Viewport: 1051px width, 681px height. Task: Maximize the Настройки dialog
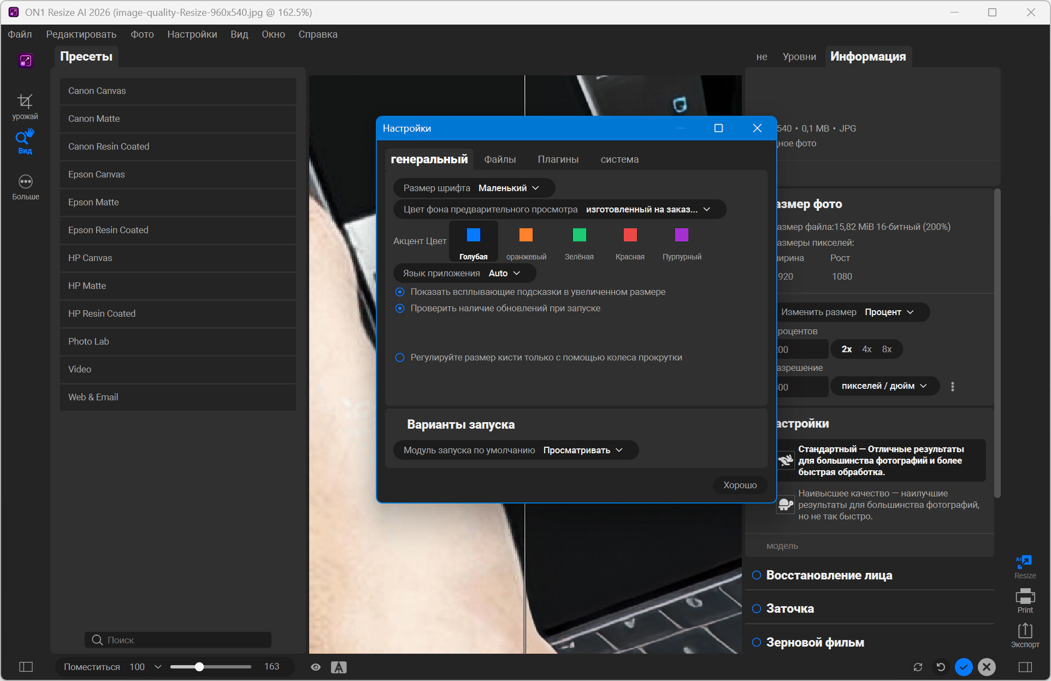click(718, 128)
